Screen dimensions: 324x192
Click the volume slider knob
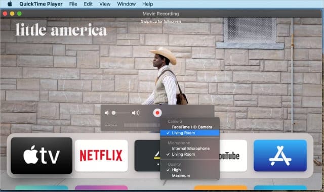113,113
